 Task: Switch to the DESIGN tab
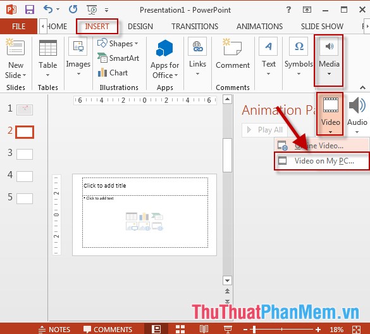click(x=140, y=26)
